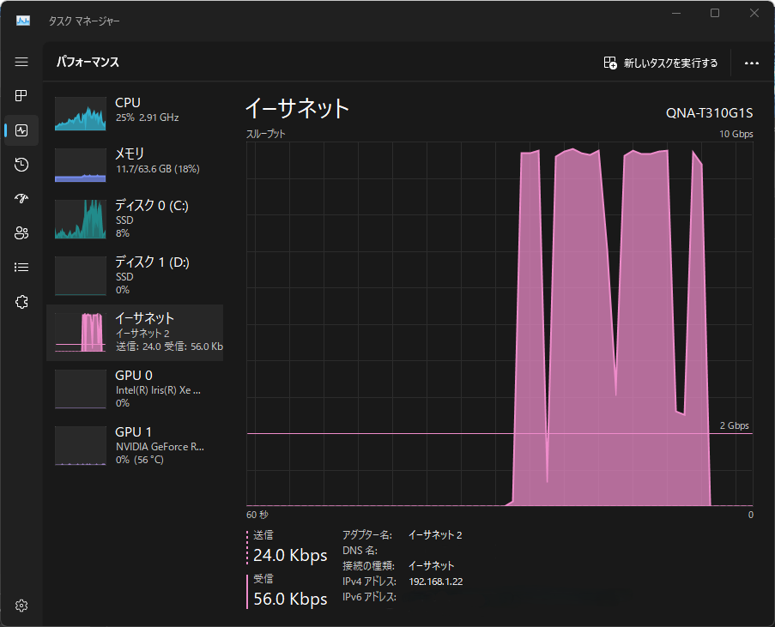Click the Ethernet throughput graph
The width and height of the screenshot is (775, 627).
500,324
